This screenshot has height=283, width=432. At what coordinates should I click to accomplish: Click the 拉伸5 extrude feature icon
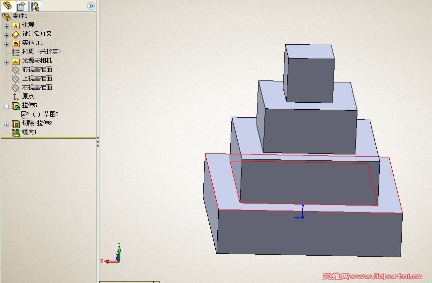point(16,106)
